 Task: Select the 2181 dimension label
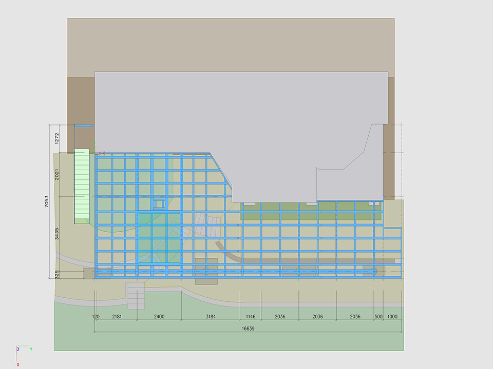click(118, 317)
